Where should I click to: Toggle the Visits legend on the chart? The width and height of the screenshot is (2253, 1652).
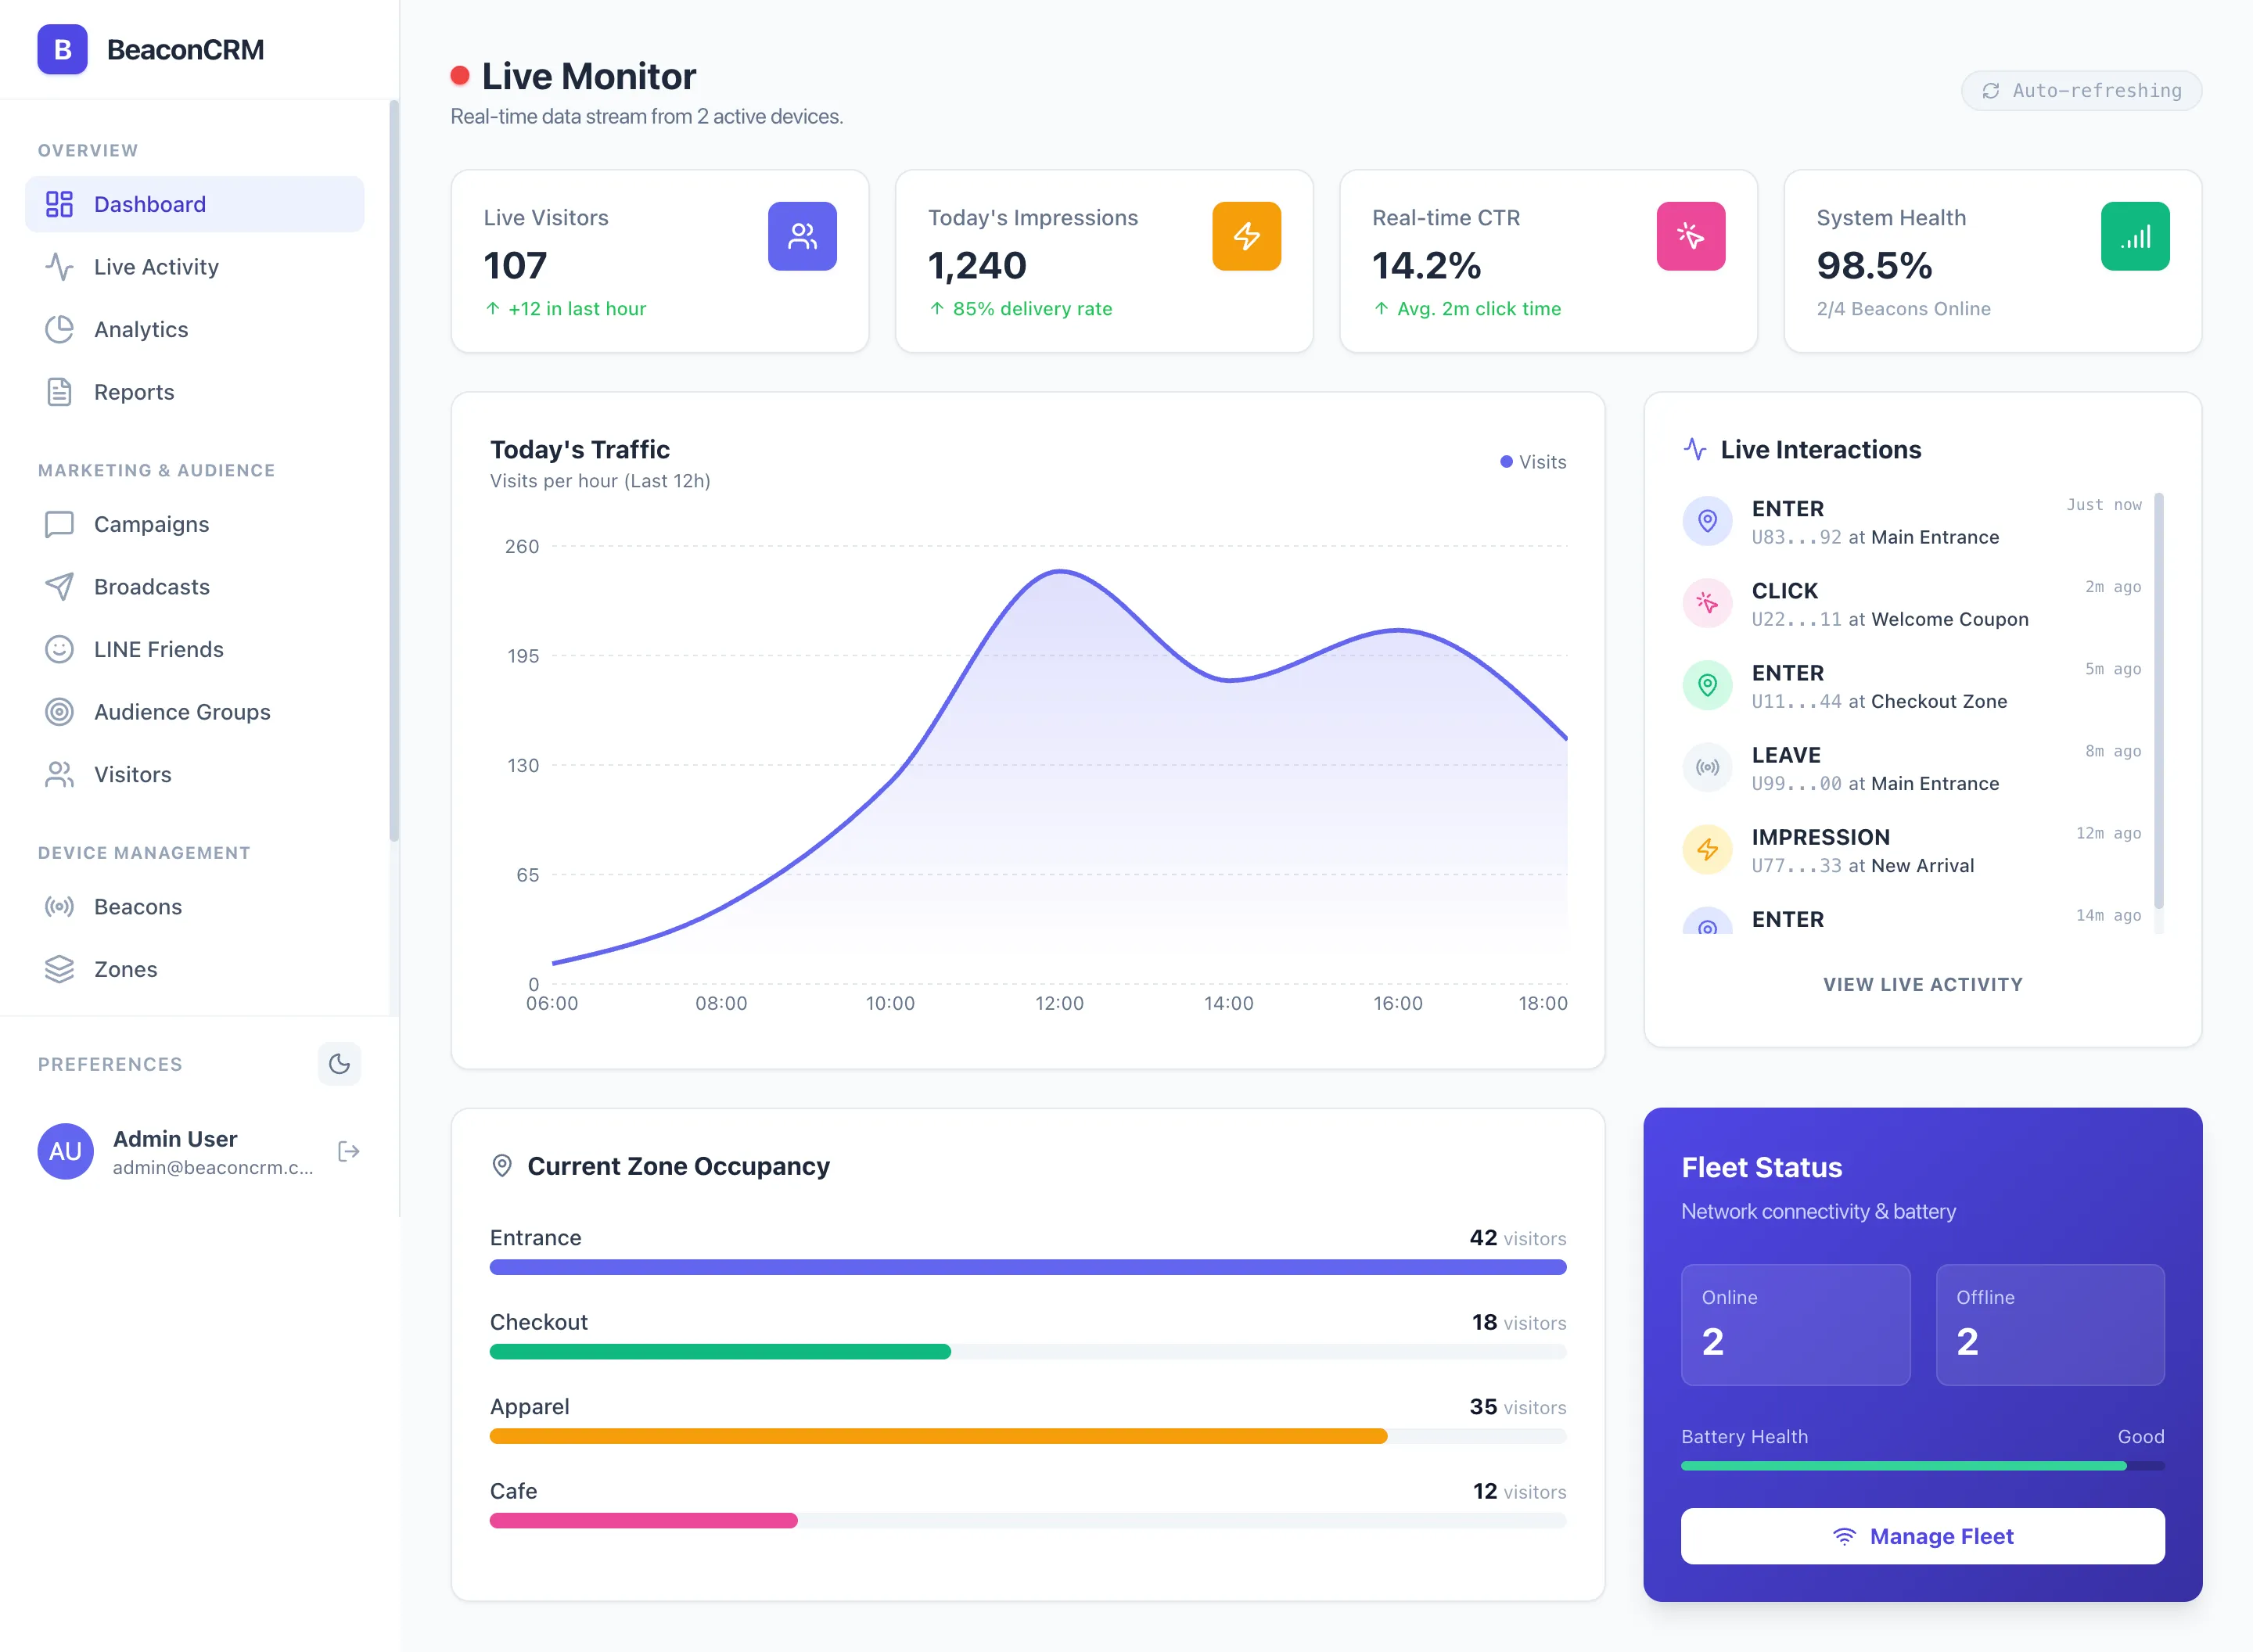click(x=1532, y=461)
